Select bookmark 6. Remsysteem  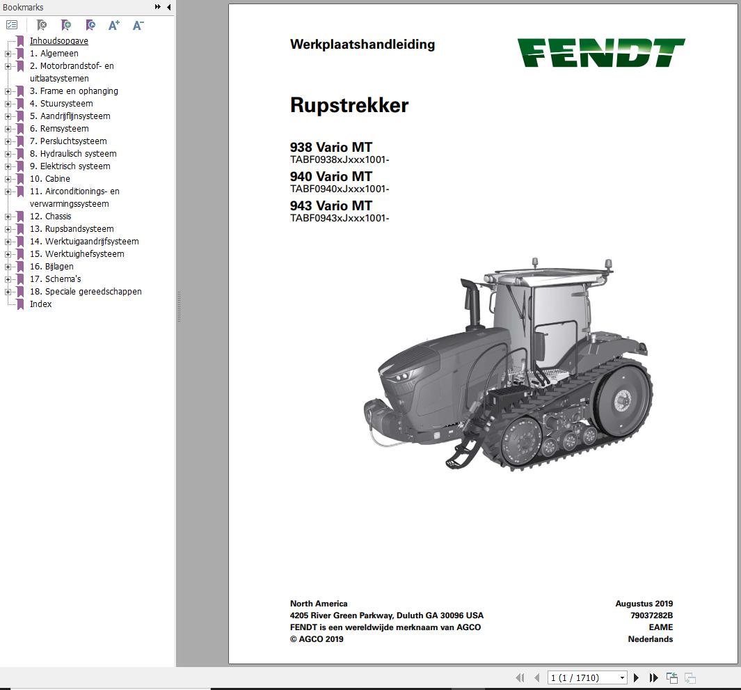[59, 129]
